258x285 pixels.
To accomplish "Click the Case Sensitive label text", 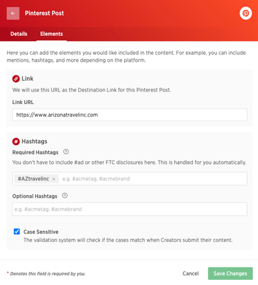I will (x=41, y=232).
